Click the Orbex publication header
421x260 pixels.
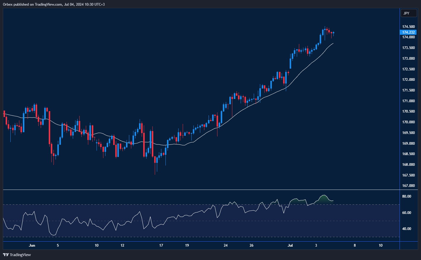click(x=53, y=4)
